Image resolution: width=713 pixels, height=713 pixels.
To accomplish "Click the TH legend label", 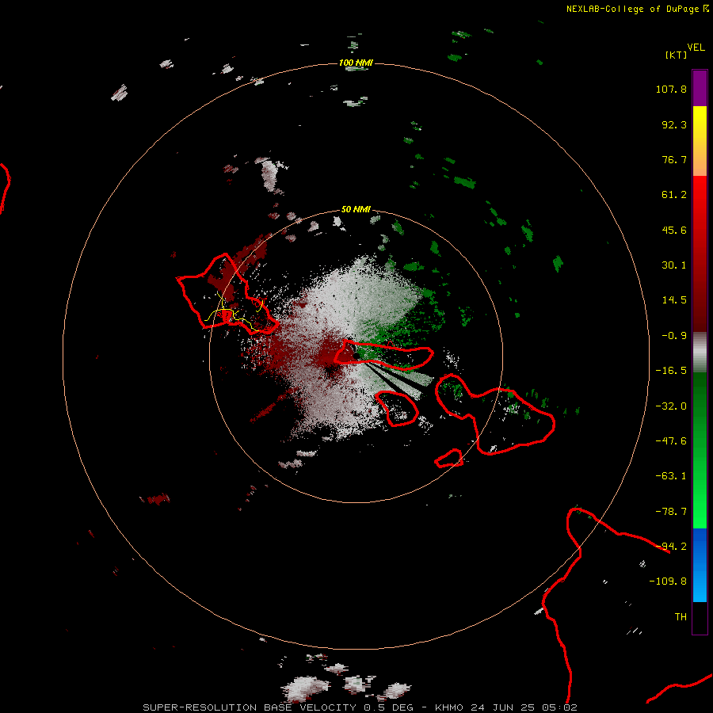I will coord(681,617).
